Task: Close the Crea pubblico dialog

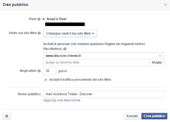Action: (x=165, y=5)
